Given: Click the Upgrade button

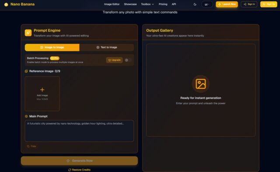Looking at the screenshot, I should (x=114, y=60).
